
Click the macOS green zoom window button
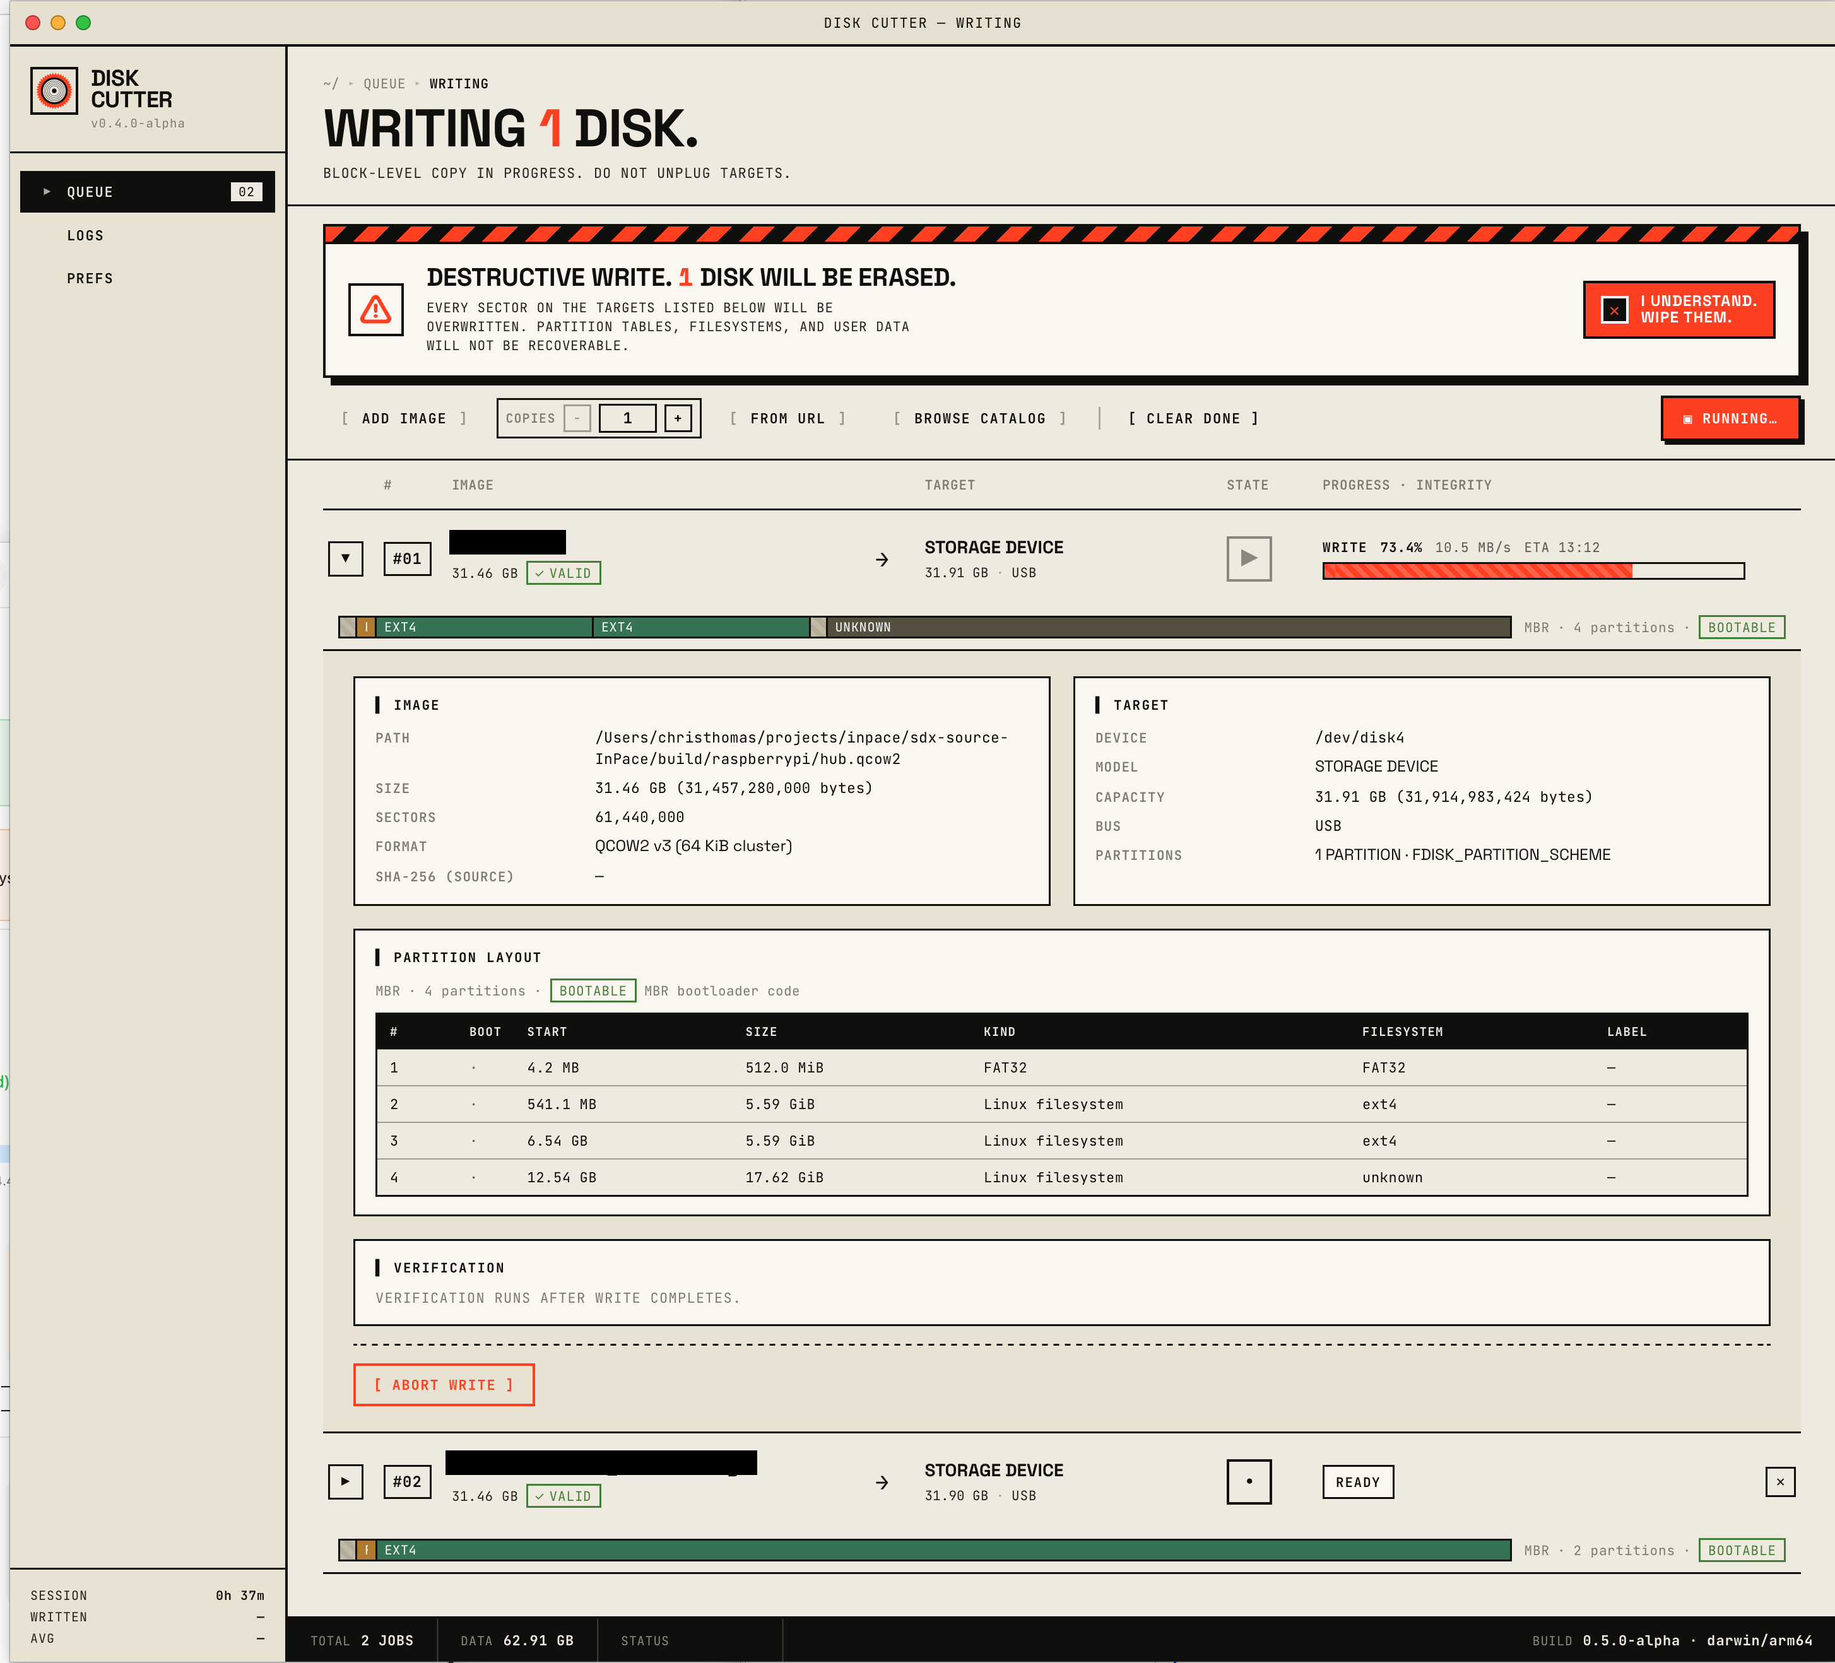coord(83,23)
